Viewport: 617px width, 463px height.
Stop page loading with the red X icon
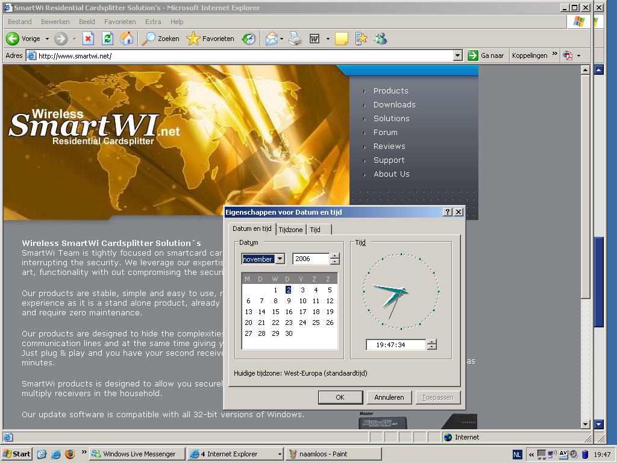[88, 39]
